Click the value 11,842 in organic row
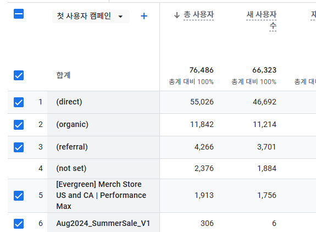 [202, 125]
